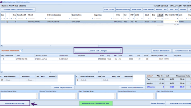The width and height of the screenshot is (191, 108).
Task: Select GARDENER cell in the lower grid
Action: tap(68, 59)
